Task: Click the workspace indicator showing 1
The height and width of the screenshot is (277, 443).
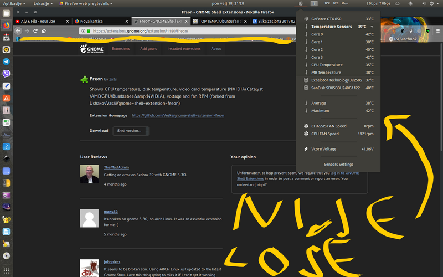Action: point(314,3)
